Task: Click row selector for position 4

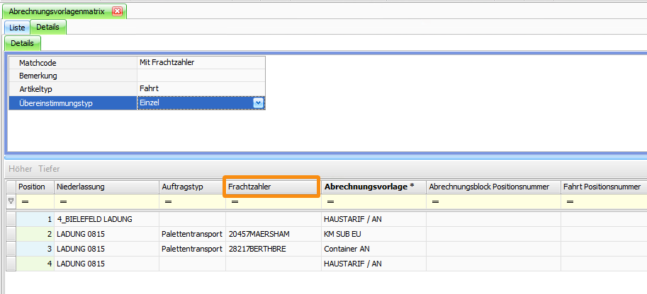Action: 11,264
